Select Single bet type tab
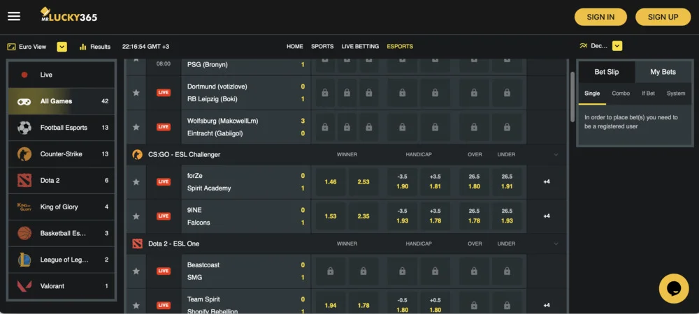Screen dimensions: 699x314 coord(592,94)
